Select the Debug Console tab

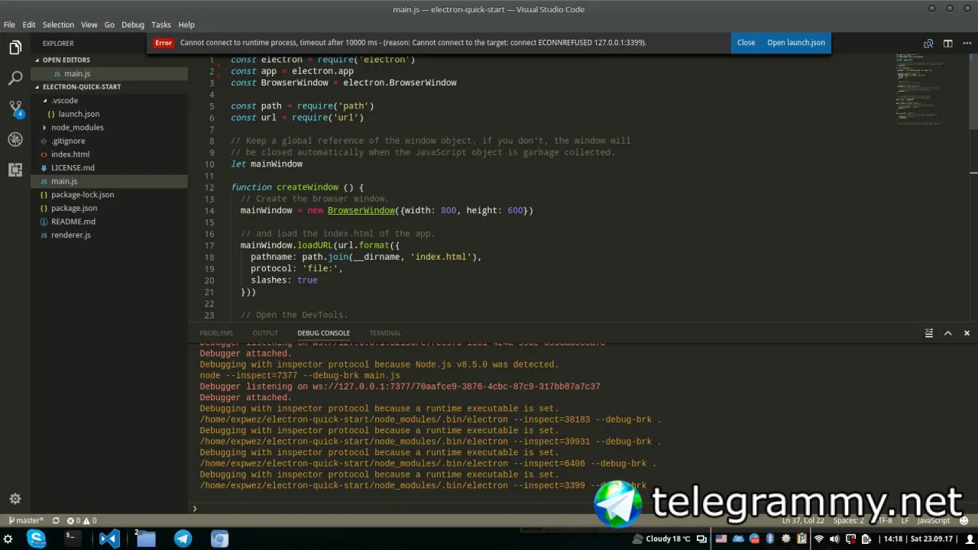coord(323,333)
